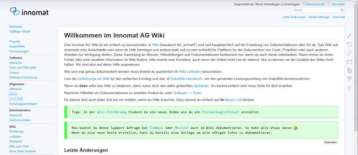Export page with PDF icon

pyautogui.click(x=349, y=71)
